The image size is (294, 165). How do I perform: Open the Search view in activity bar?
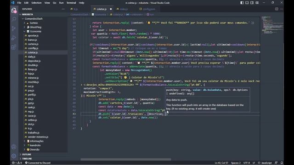pyautogui.click(x=14, y=19)
